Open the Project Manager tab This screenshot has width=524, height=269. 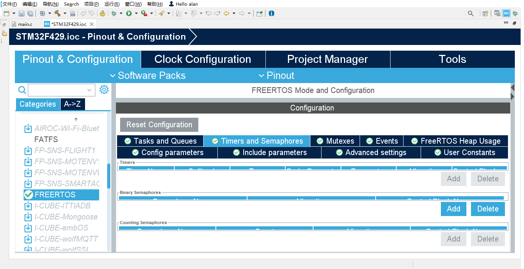point(328,59)
